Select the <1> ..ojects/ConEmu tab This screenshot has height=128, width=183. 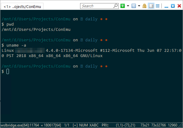click(22, 6)
